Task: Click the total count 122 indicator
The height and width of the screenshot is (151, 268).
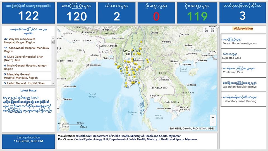Action: coord(28,16)
